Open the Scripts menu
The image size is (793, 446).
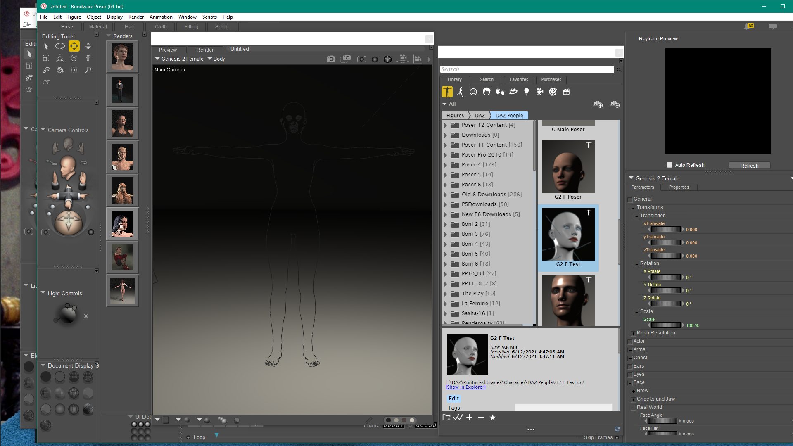(x=209, y=17)
